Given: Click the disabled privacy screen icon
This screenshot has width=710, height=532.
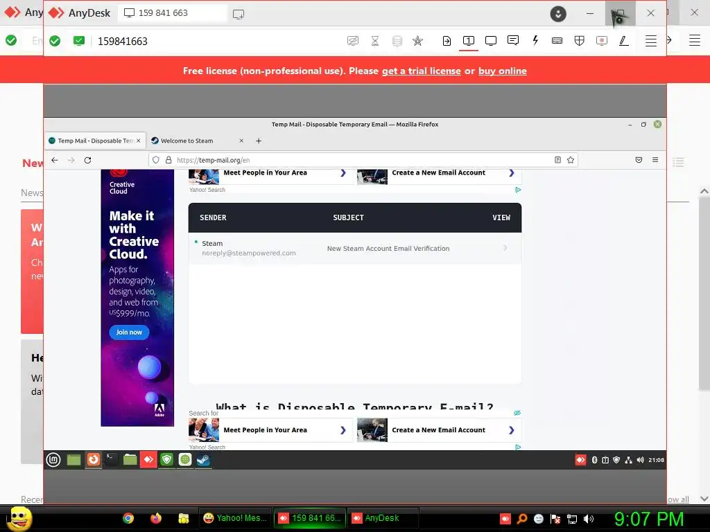Looking at the screenshot, I should 353,41.
